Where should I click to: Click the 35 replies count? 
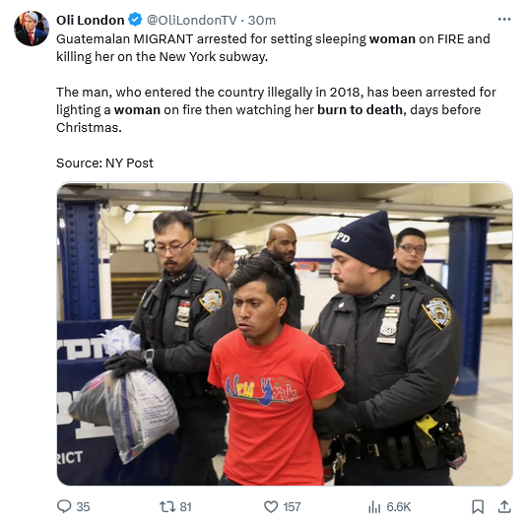point(83,507)
